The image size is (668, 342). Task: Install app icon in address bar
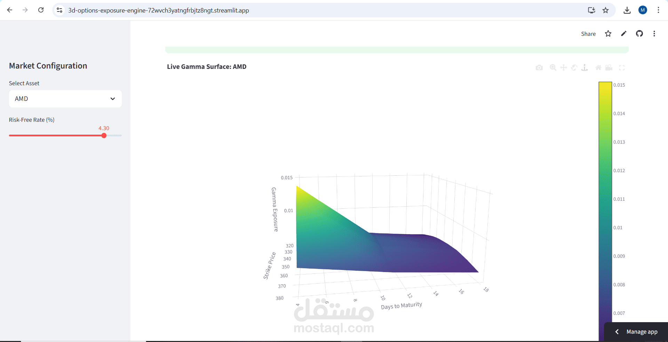(591, 10)
